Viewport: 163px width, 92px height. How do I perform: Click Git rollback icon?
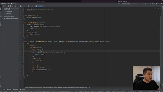(x=157, y=4)
